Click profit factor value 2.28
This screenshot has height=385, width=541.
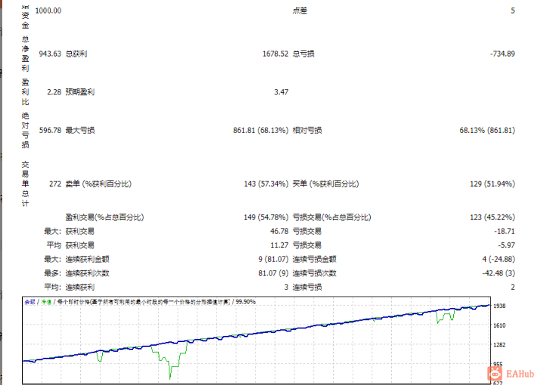[x=54, y=92]
